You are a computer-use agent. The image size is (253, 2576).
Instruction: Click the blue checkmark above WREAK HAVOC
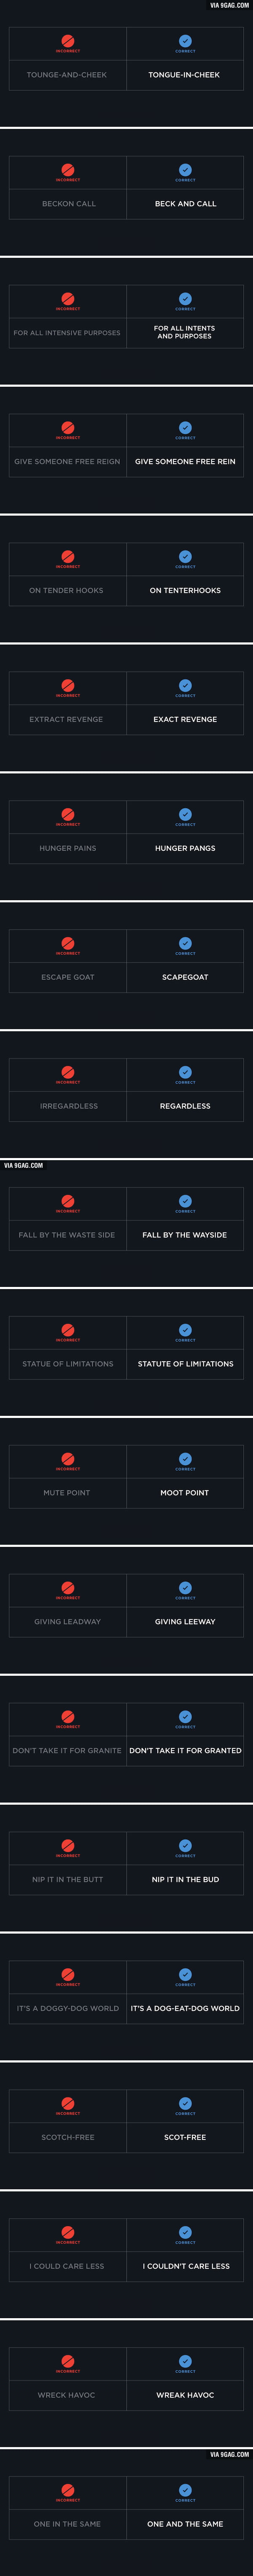(x=185, y=2361)
